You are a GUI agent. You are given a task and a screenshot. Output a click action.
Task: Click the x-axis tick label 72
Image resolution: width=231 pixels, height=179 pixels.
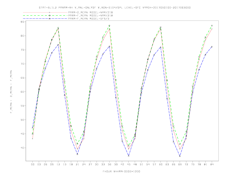[x=186, y=164]
